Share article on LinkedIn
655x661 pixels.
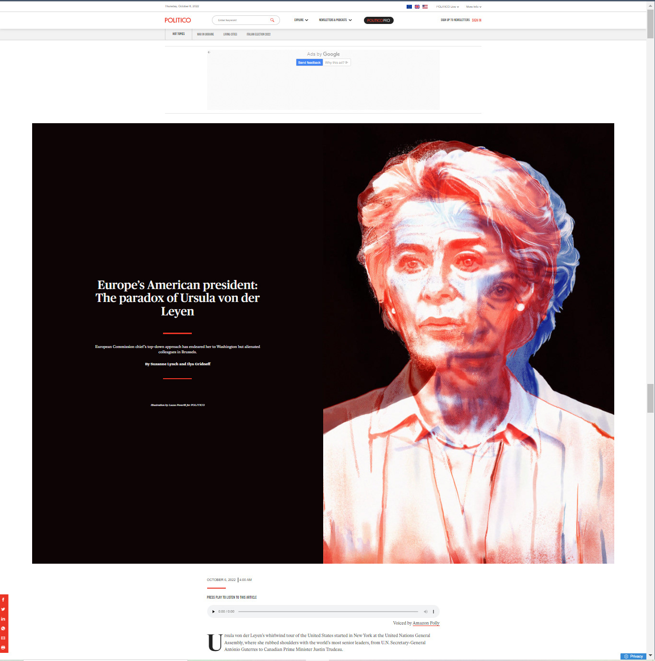coord(3,619)
